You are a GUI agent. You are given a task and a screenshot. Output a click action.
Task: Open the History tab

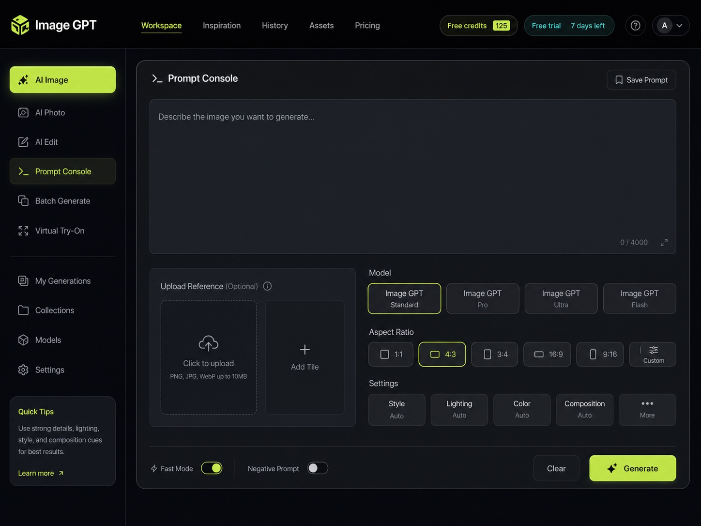click(275, 26)
